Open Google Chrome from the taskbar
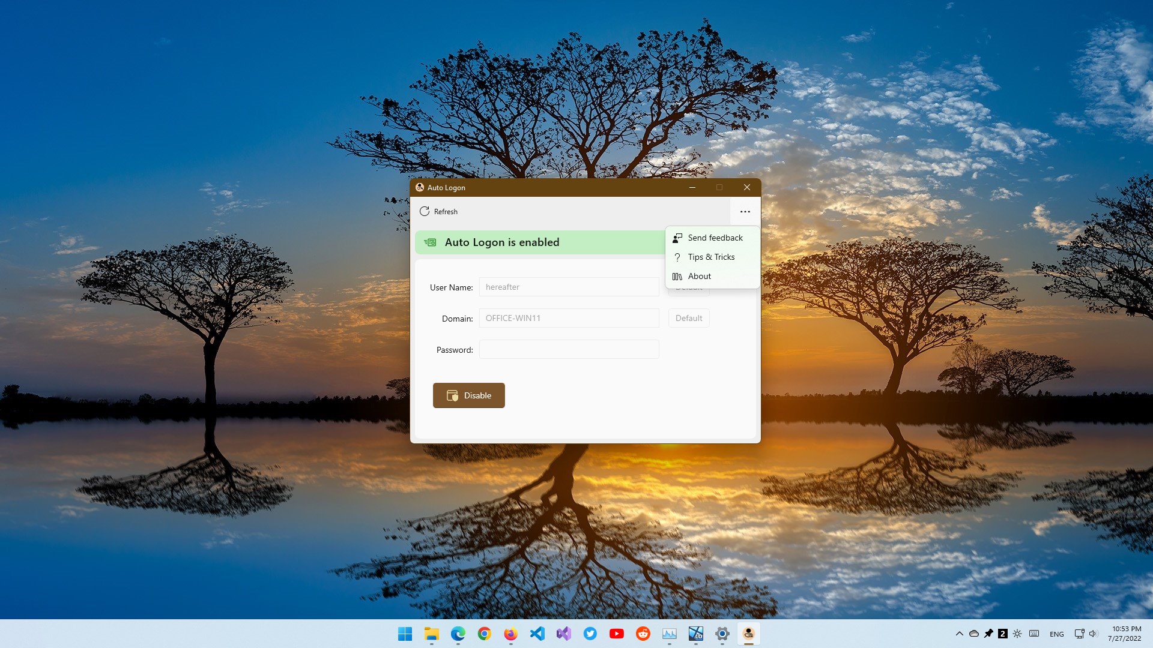The width and height of the screenshot is (1153, 648). [485, 634]
